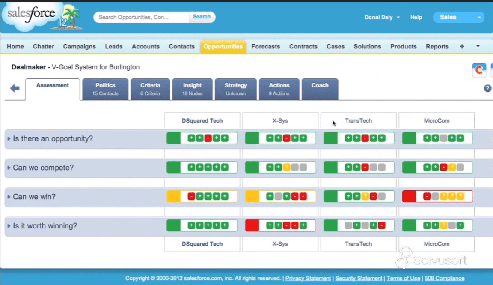
Task: Open the Terms of Use link
Action: pos(404,279)
